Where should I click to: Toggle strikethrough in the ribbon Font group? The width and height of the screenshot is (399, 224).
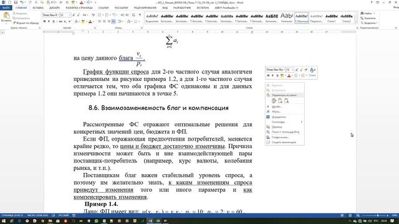(60, 22)
